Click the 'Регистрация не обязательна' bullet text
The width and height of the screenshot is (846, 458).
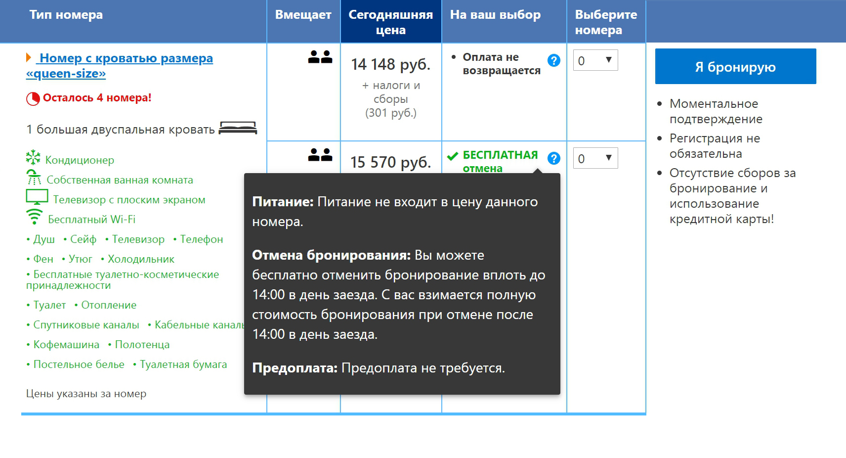(x=715, y=146)
